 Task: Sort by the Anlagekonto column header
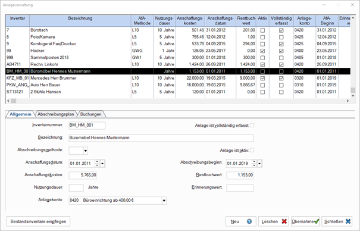(305, 21)
